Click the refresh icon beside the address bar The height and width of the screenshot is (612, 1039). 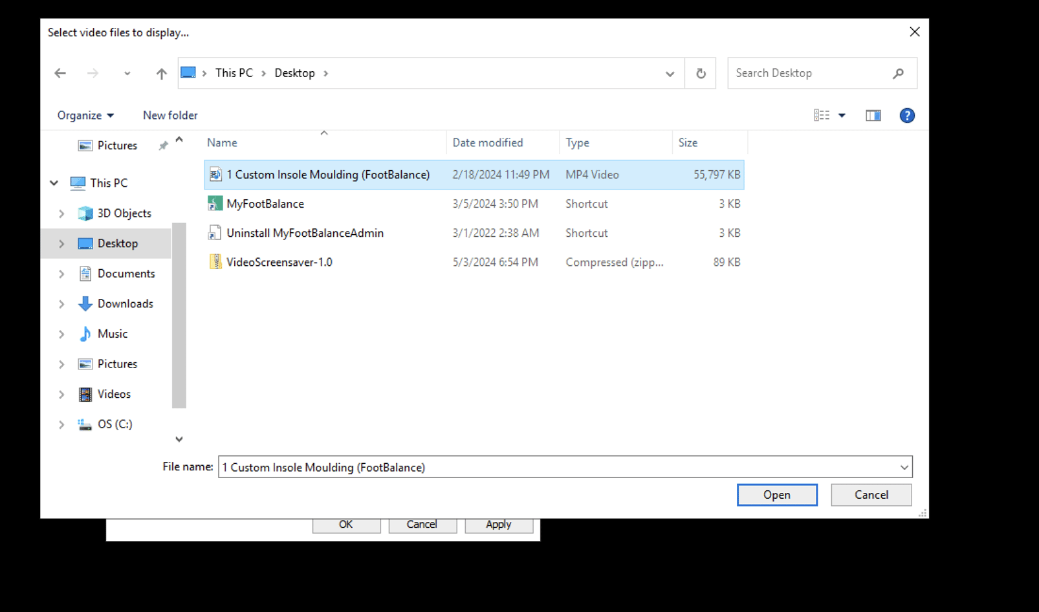tap(700, 73)
